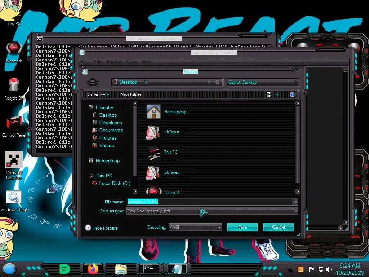This screenshot has width=369, height=277.
Task: Click the file list scrollbar down arrow
Action: [x=298, y=192]
